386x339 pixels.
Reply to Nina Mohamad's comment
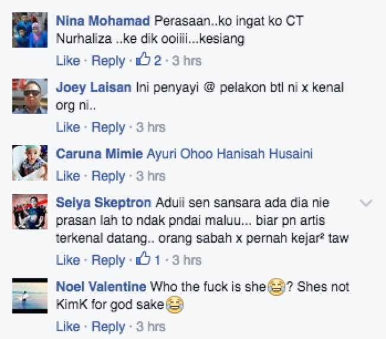(x=108, y=61)
